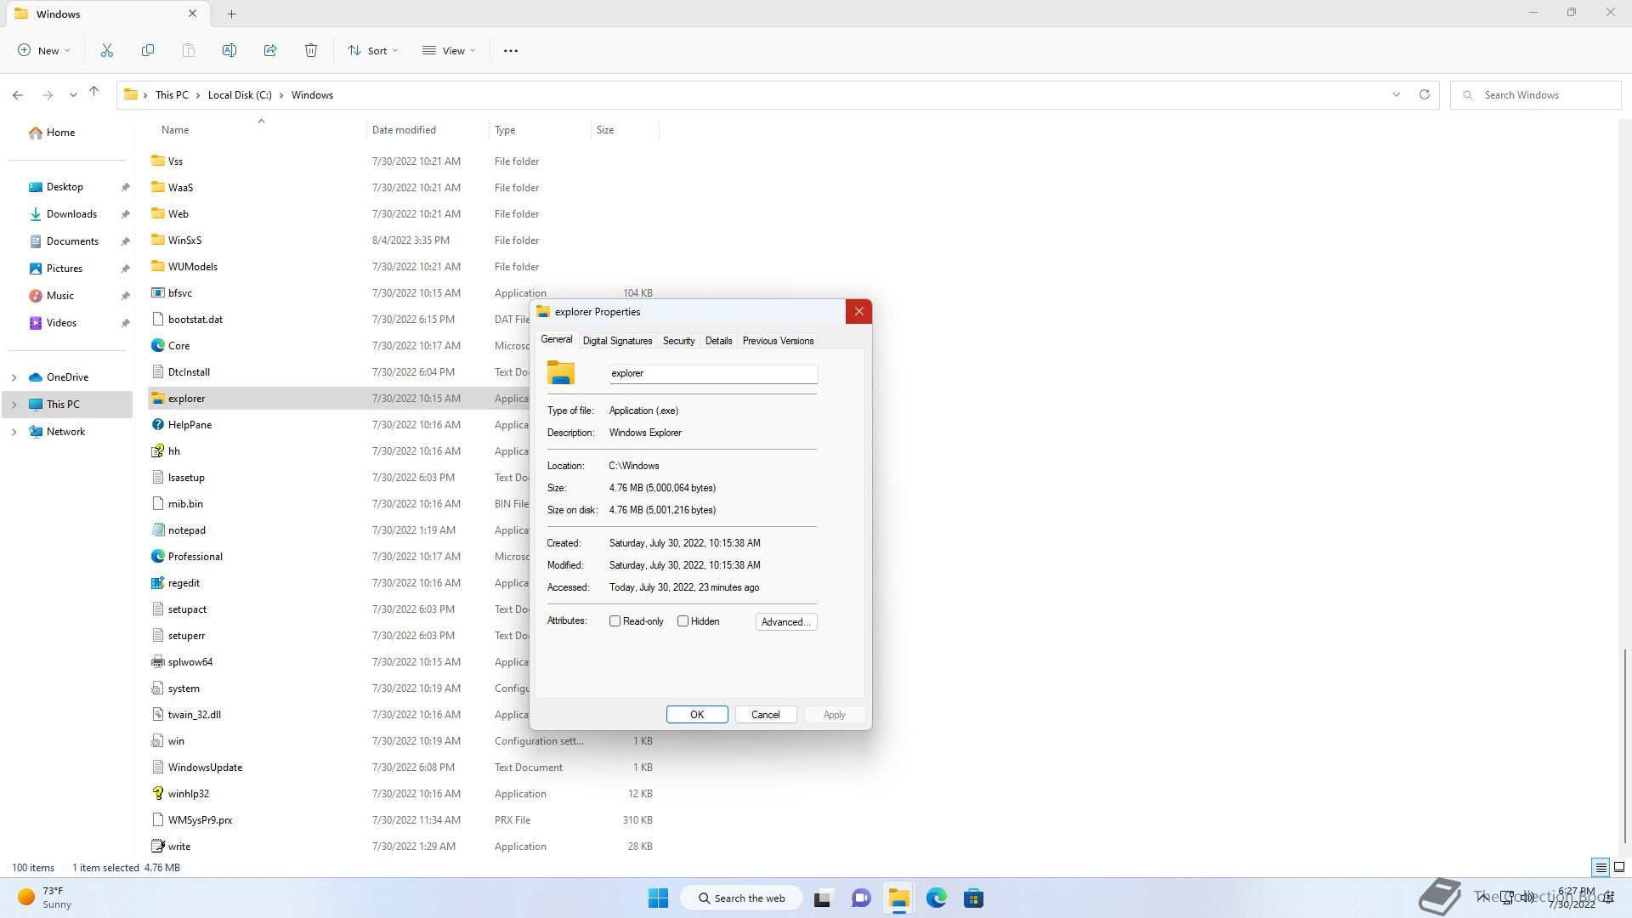
Task: Click the taskbar Search the web box
Action: (742, 898)
